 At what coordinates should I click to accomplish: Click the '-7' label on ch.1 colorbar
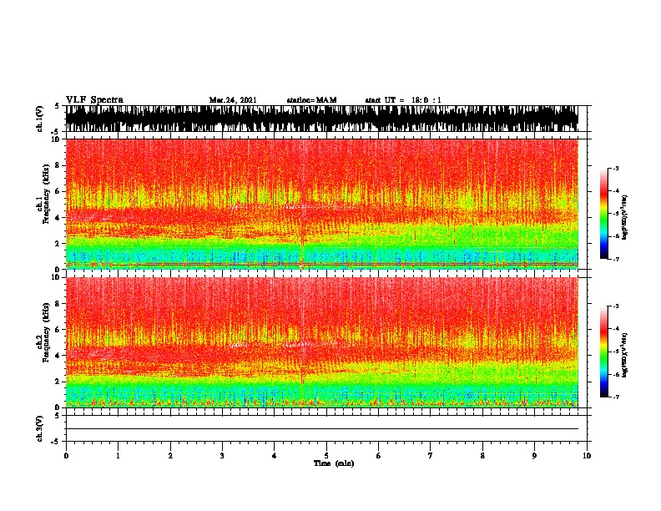616,259
